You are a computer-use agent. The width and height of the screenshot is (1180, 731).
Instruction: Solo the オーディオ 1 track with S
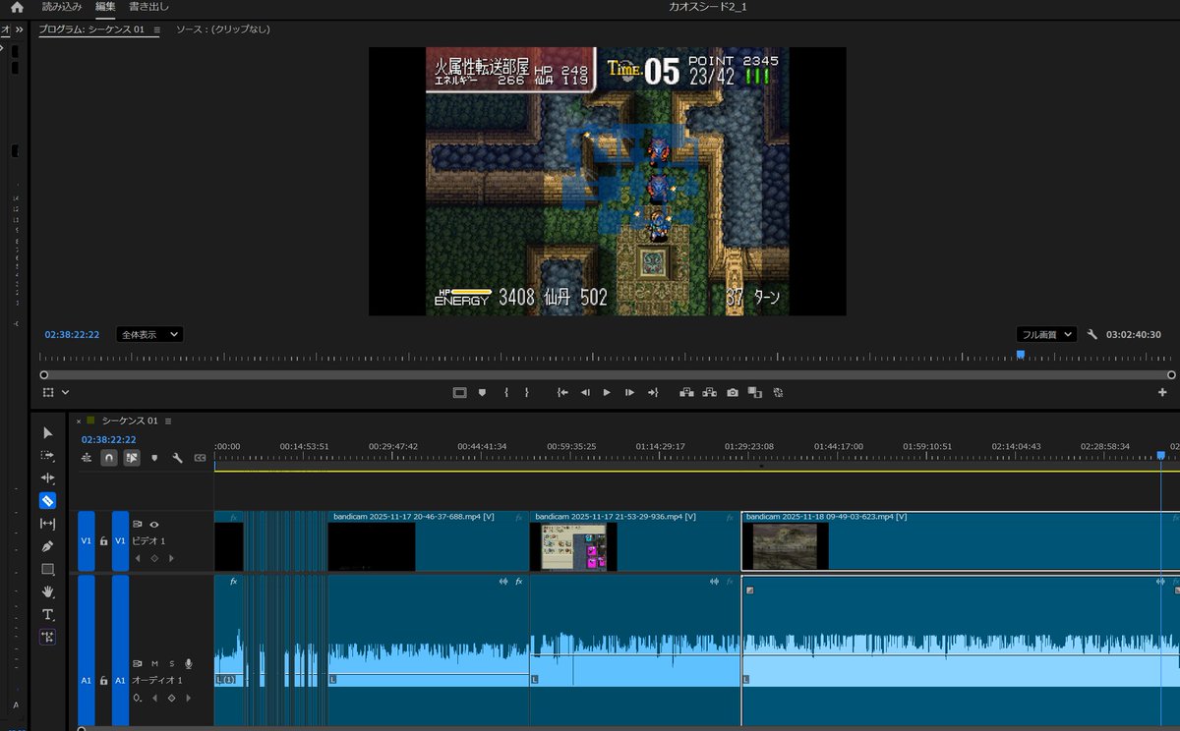[x=171, y=663]
